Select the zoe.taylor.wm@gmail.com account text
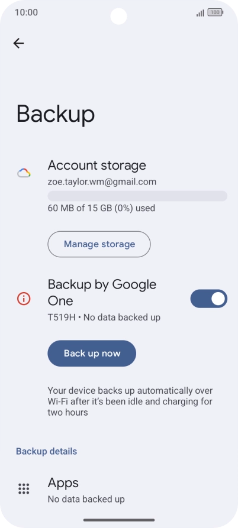The width and height of the screenshot is (238, 528). [102, 182]
